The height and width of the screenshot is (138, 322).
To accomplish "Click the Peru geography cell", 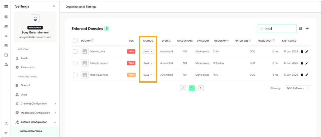I will [215, 75].
